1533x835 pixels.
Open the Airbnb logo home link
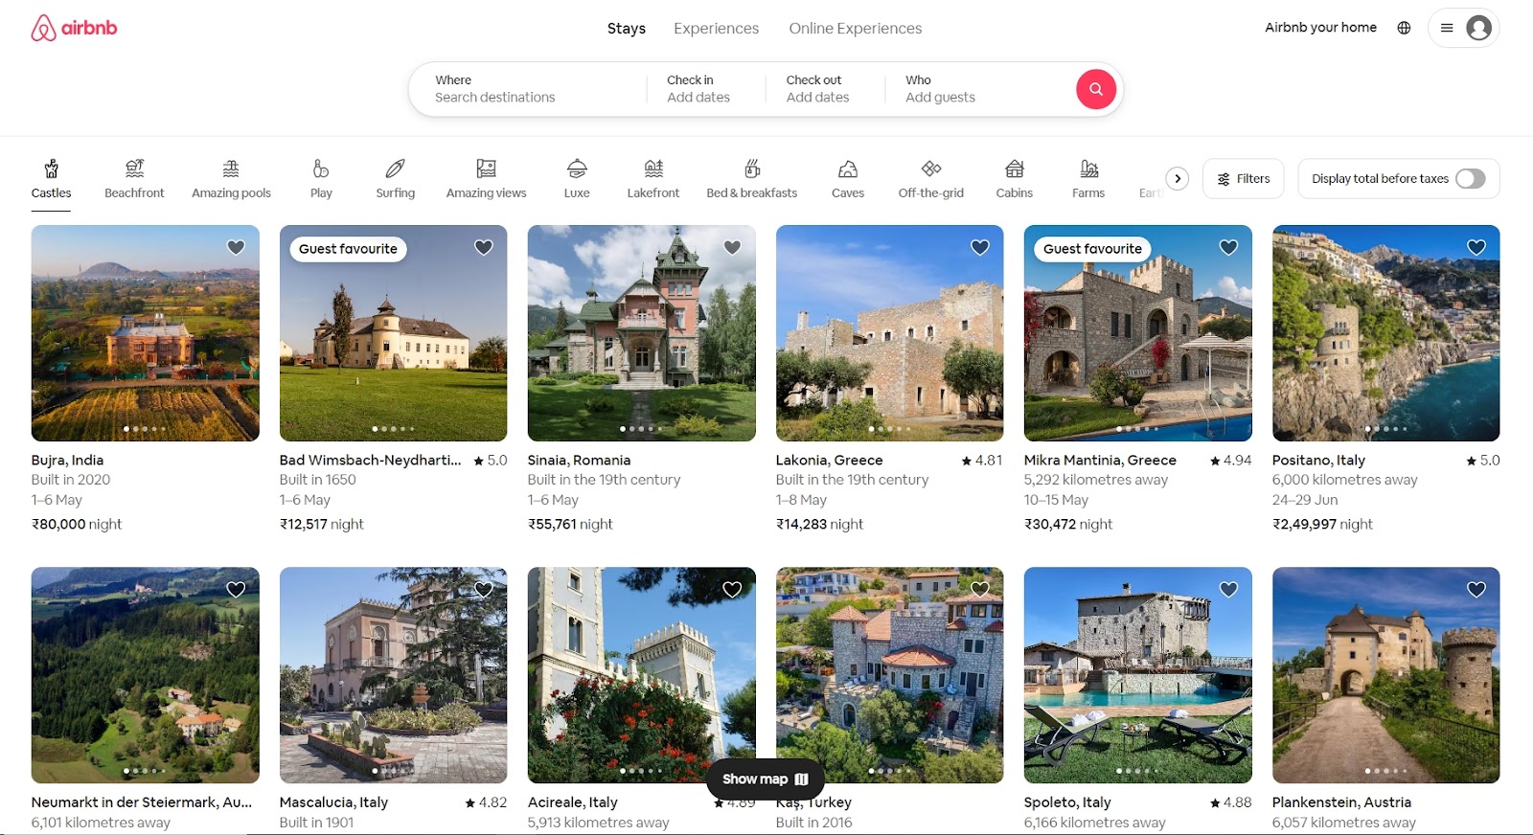click(74, 28)
